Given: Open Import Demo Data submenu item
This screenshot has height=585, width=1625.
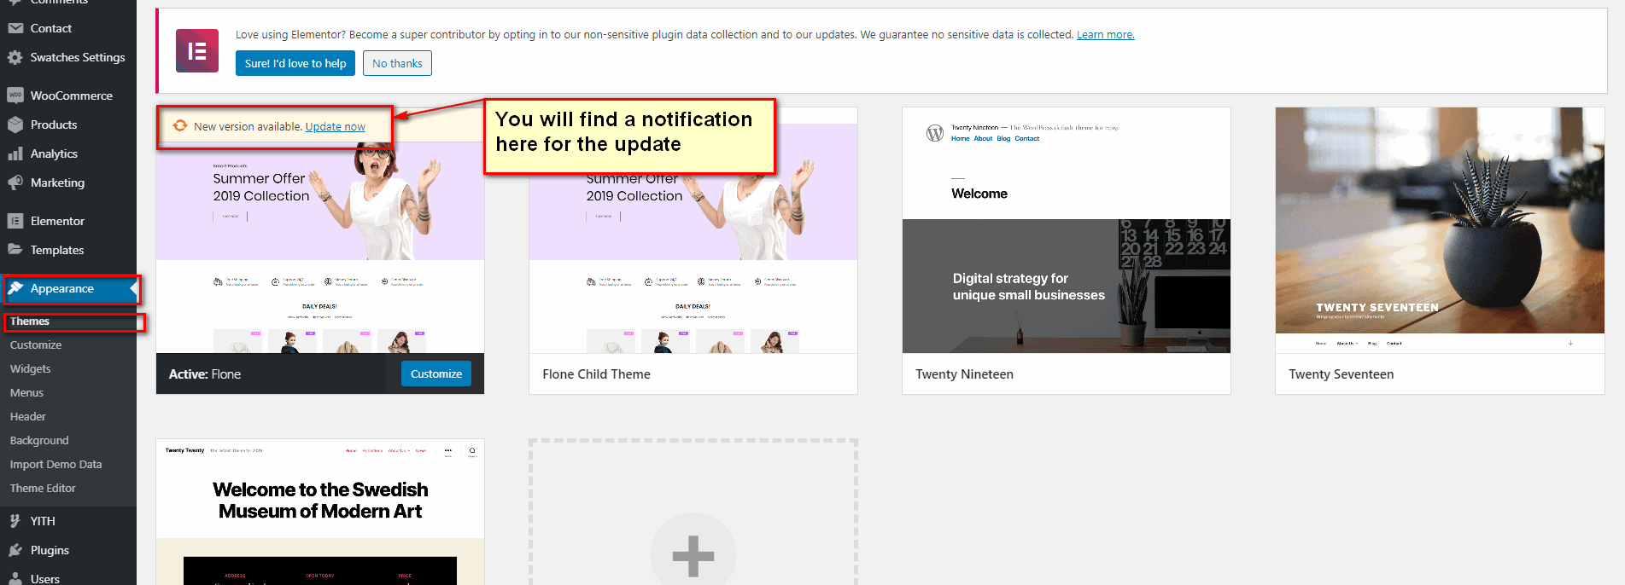Looking at the screenshot, I should (x=56, y=465).
